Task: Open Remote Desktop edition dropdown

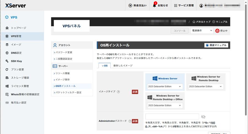Action: [206, 86]
